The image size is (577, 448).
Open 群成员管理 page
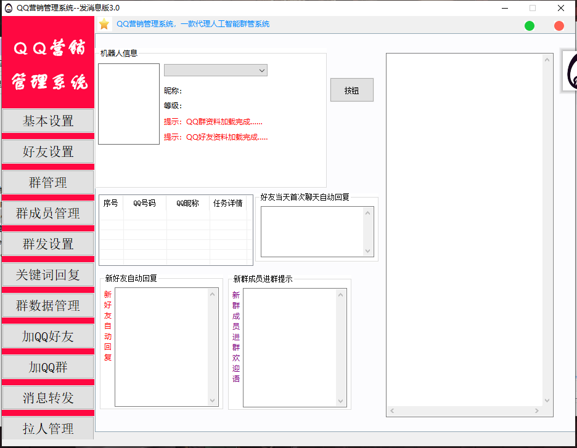click(48, 213)
